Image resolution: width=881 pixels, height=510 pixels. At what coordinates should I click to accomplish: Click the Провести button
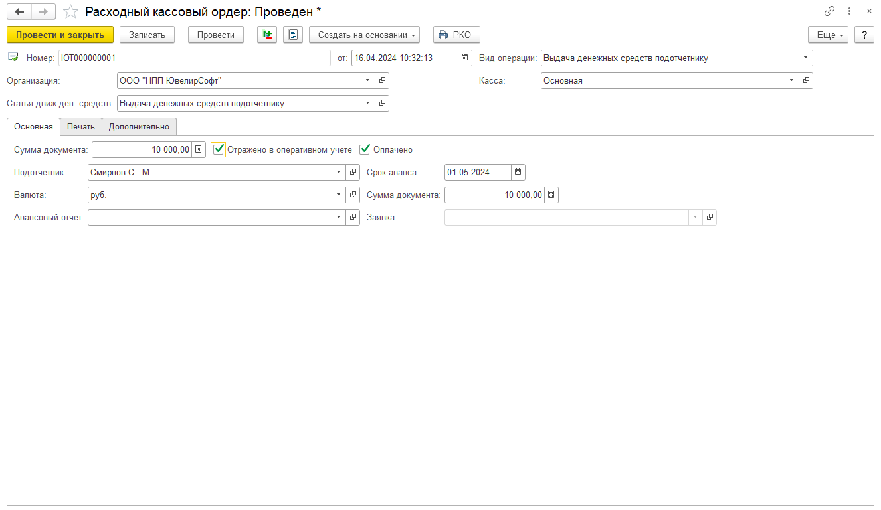click(x=216, y=35)
